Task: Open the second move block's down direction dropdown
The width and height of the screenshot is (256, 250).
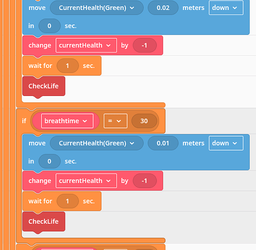Action: tap(226, 143)
